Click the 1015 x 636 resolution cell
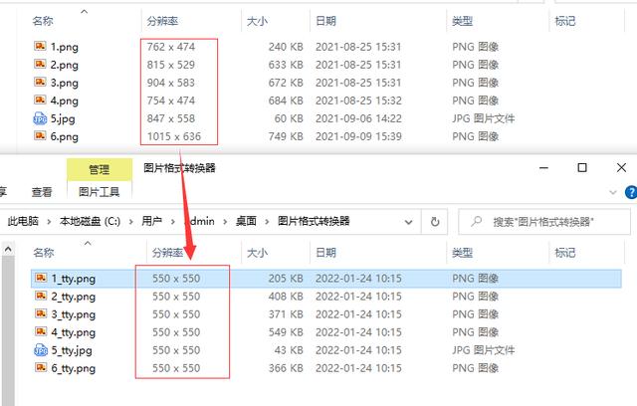637x406 pixels. click(174, 136)
